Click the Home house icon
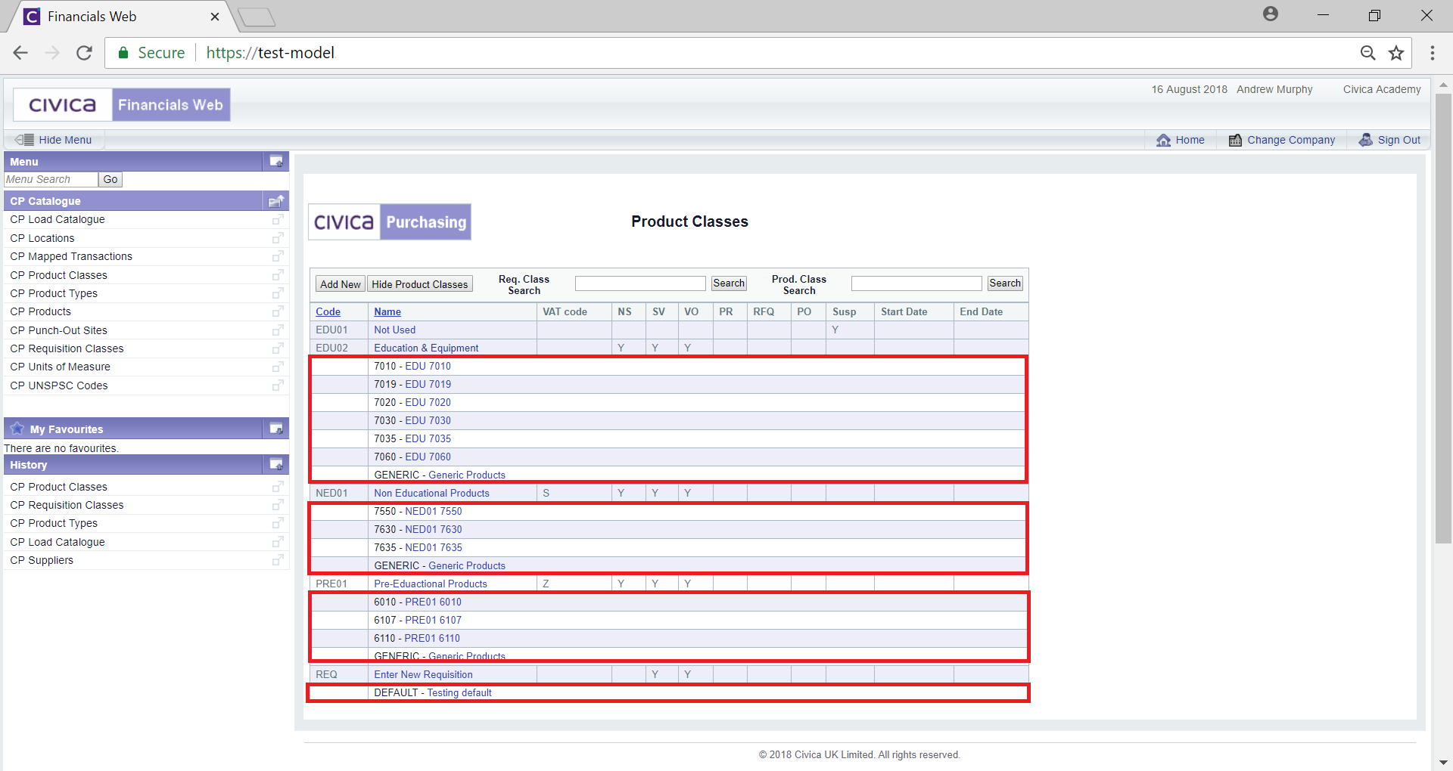Screen dimensions: 1453x771 (x=1163, y=140)
